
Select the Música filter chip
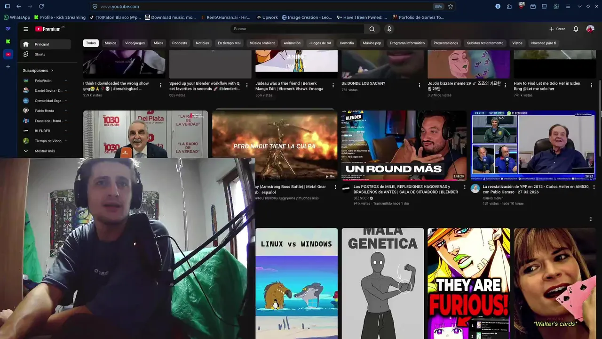coord(111,43)
